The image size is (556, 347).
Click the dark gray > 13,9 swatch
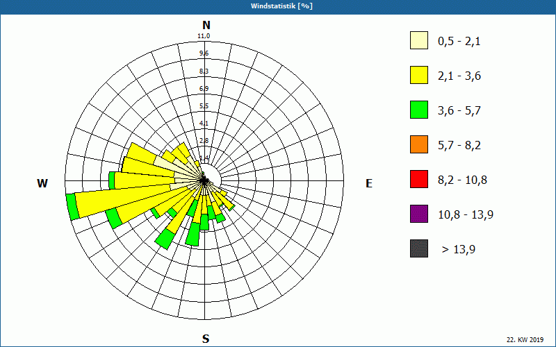point(419,248)
